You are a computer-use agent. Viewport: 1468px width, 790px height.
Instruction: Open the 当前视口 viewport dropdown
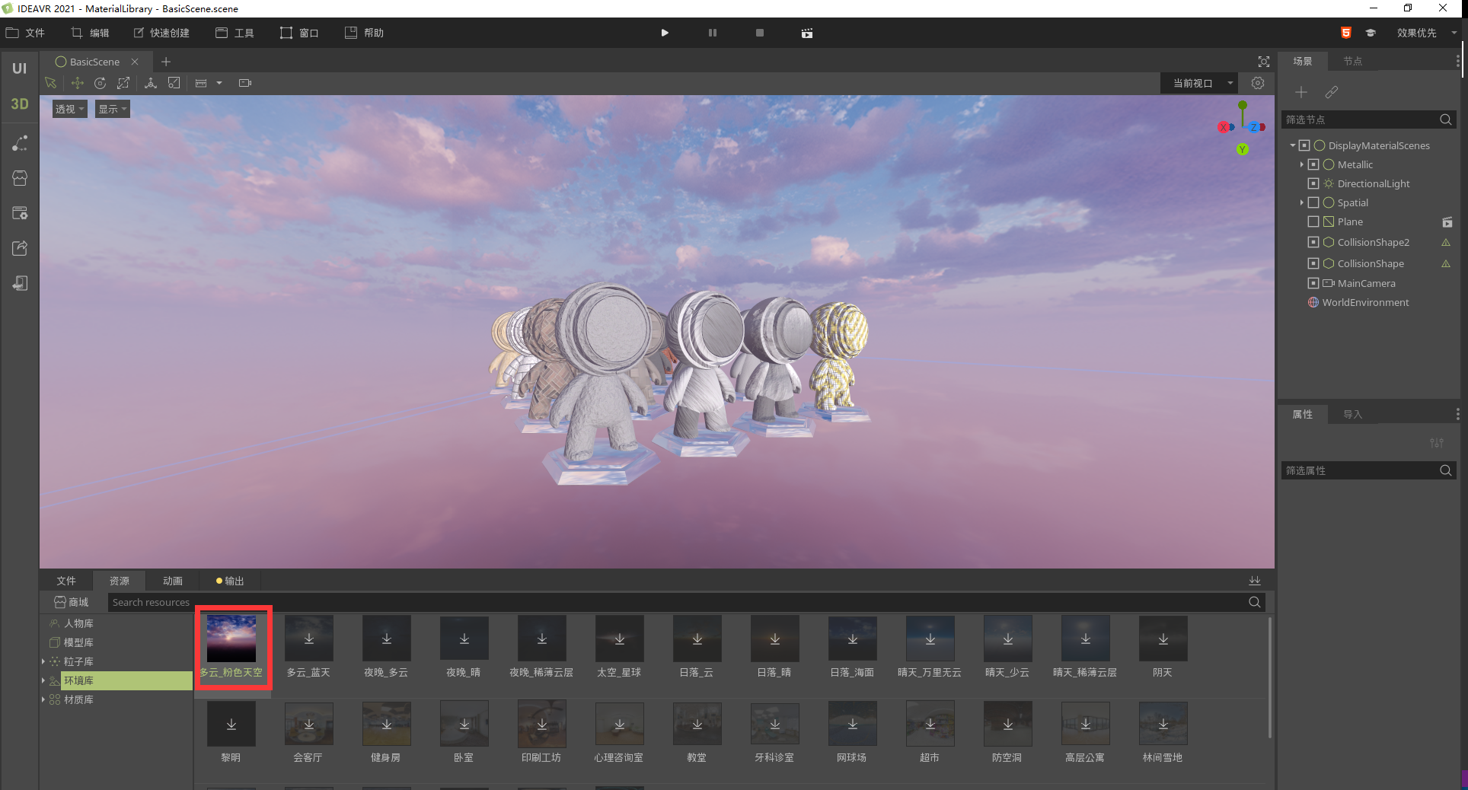pyautogui.click(x=1202, y=83)
